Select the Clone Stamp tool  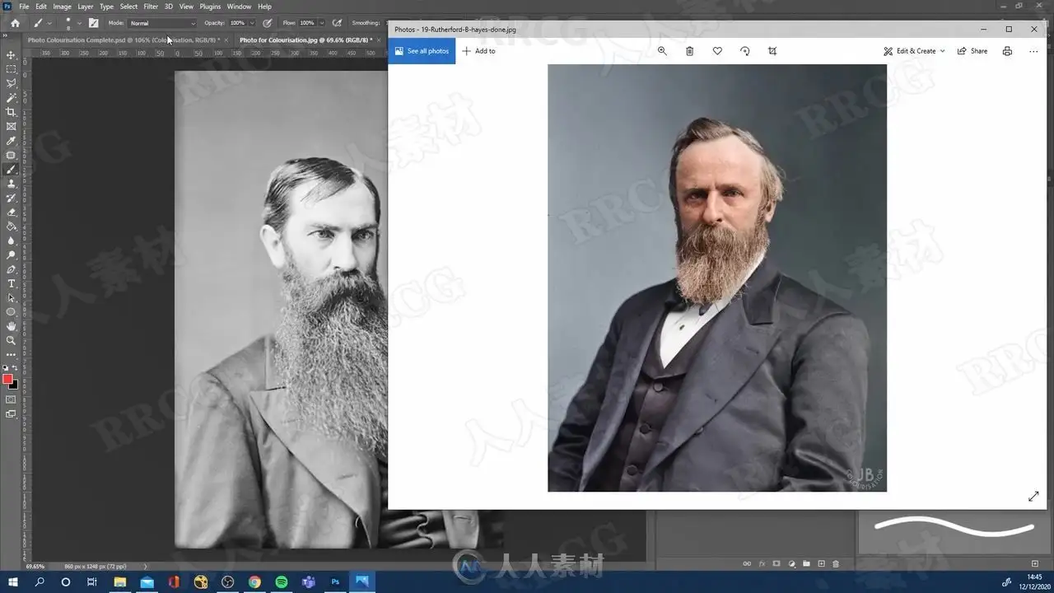click(11, 184)
